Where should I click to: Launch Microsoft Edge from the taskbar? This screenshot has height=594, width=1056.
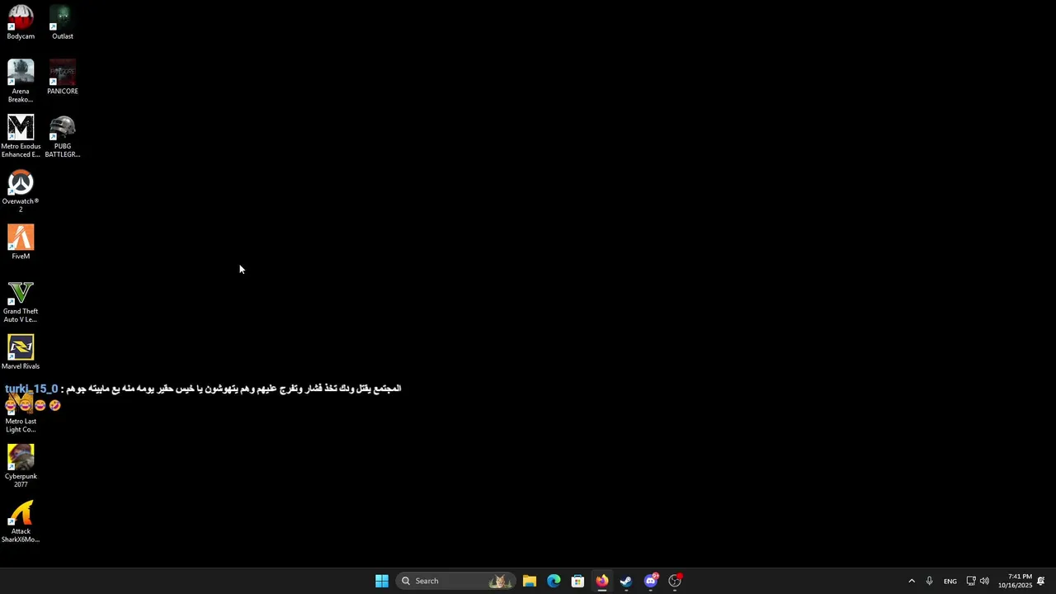point(554,581)
